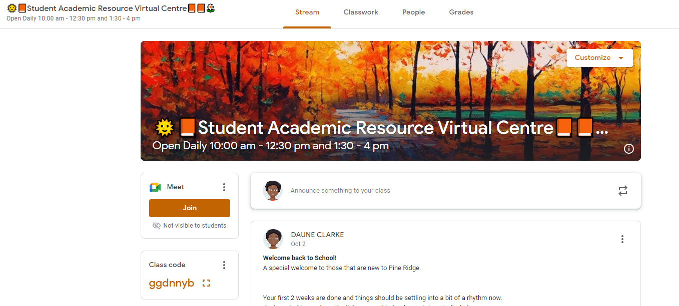This screenshot has height=306, width=679.
Task: Click the banner title Student Academic Resource Virtual Centre
Action: (380, 128)
